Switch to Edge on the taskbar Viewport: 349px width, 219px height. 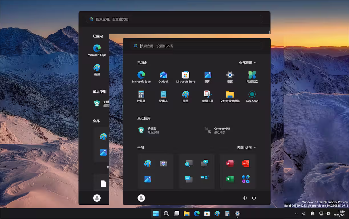coord(197,214)
